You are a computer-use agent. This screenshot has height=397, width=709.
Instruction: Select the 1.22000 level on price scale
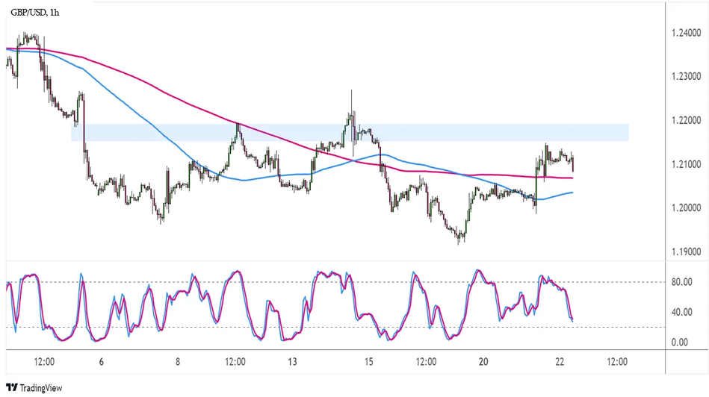687,120
